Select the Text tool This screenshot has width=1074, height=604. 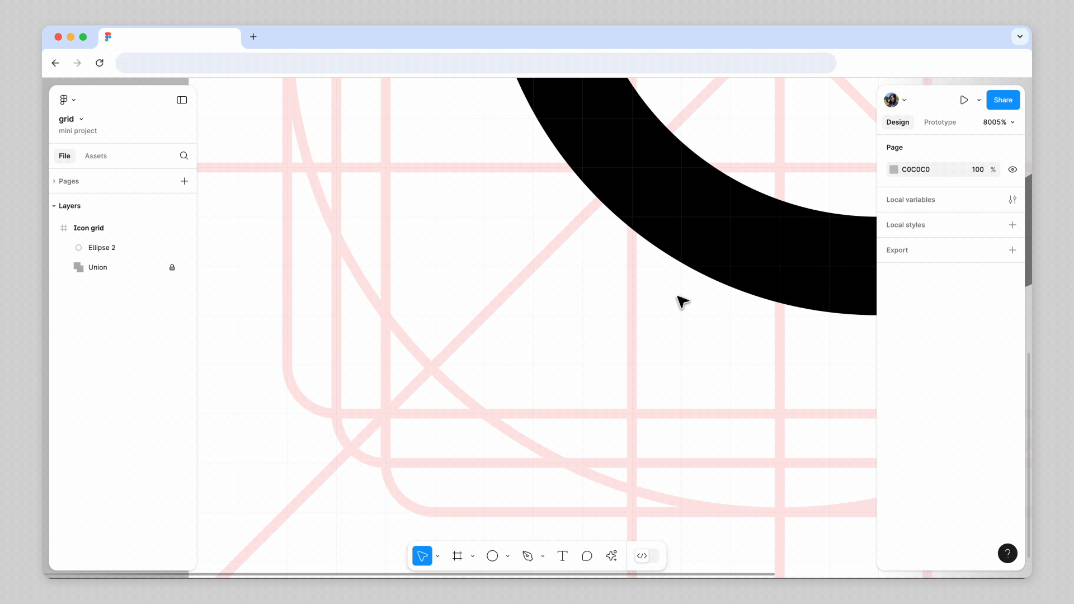[x=562, y=556]
